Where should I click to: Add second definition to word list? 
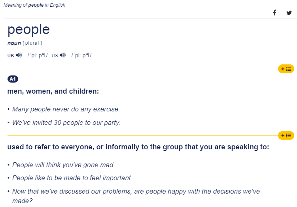click(286, 135)
